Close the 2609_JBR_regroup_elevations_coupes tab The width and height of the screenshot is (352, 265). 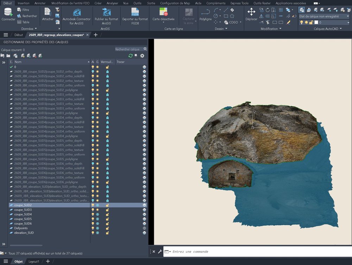click(88, 35)
